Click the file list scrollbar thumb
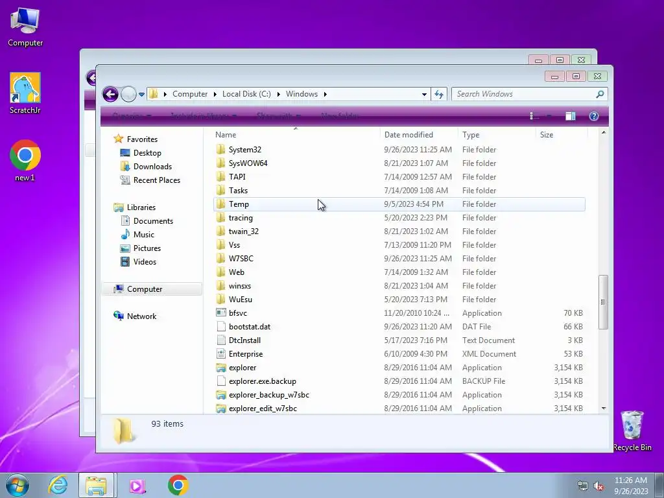The height and width of the screenshot is (498, 664). point(604,302)
